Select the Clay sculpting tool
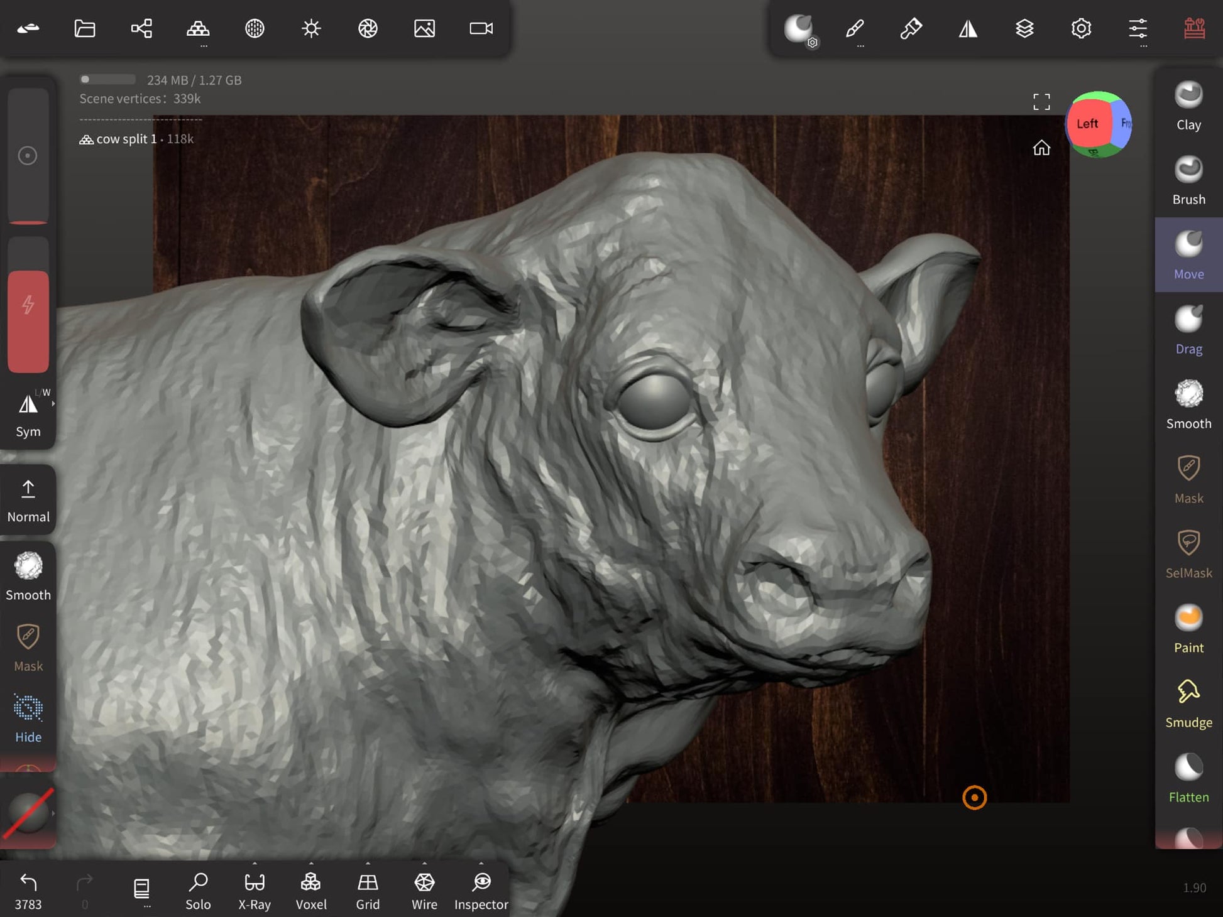 (x=1188, y=106)
